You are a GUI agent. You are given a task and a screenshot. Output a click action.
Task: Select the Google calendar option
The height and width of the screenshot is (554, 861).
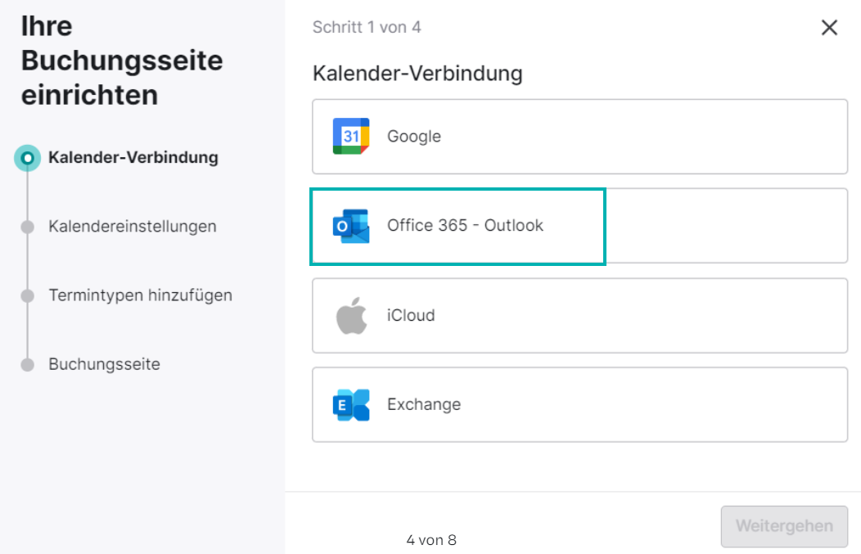click(x=579, y=137)
